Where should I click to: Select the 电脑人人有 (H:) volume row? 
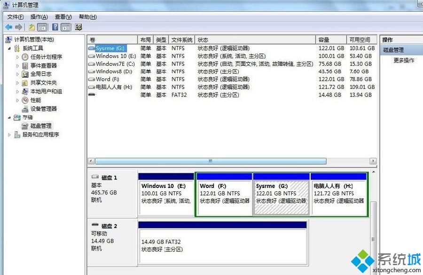pos(231,87)
